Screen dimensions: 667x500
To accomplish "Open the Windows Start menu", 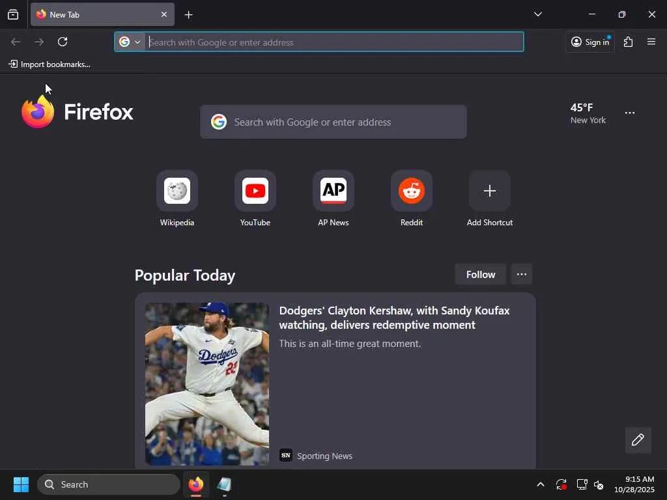I will pyautogui.click(x=21, y=484).
